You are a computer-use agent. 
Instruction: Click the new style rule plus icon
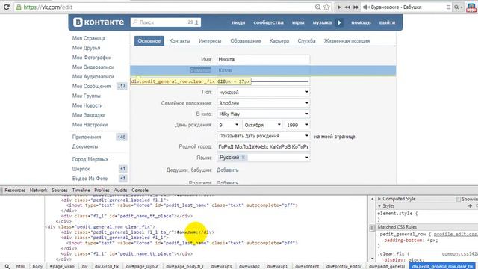click(x=470, y=206)
